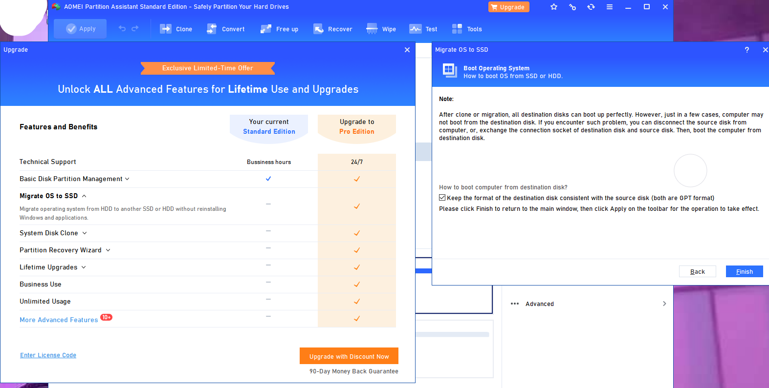Close the Upgrade dialog

point(407,50)
